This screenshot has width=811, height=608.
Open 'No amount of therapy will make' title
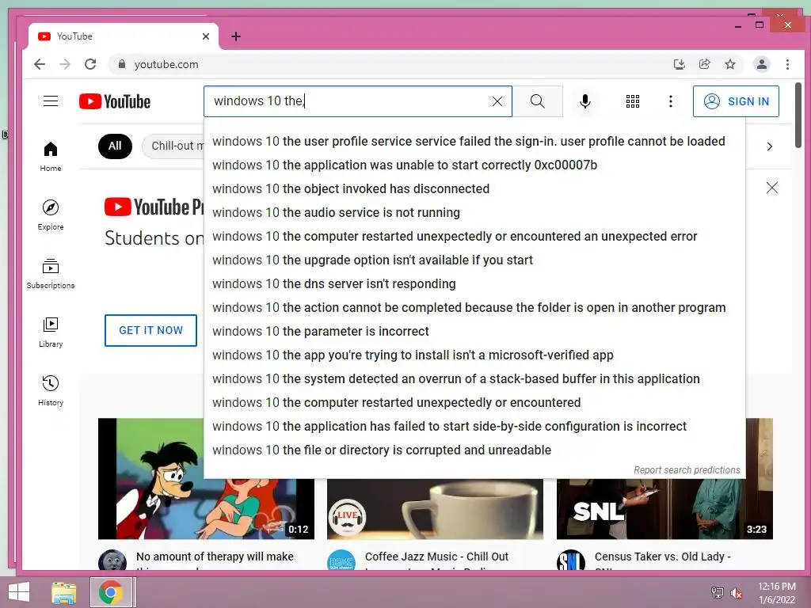click(x=215, y=557)
